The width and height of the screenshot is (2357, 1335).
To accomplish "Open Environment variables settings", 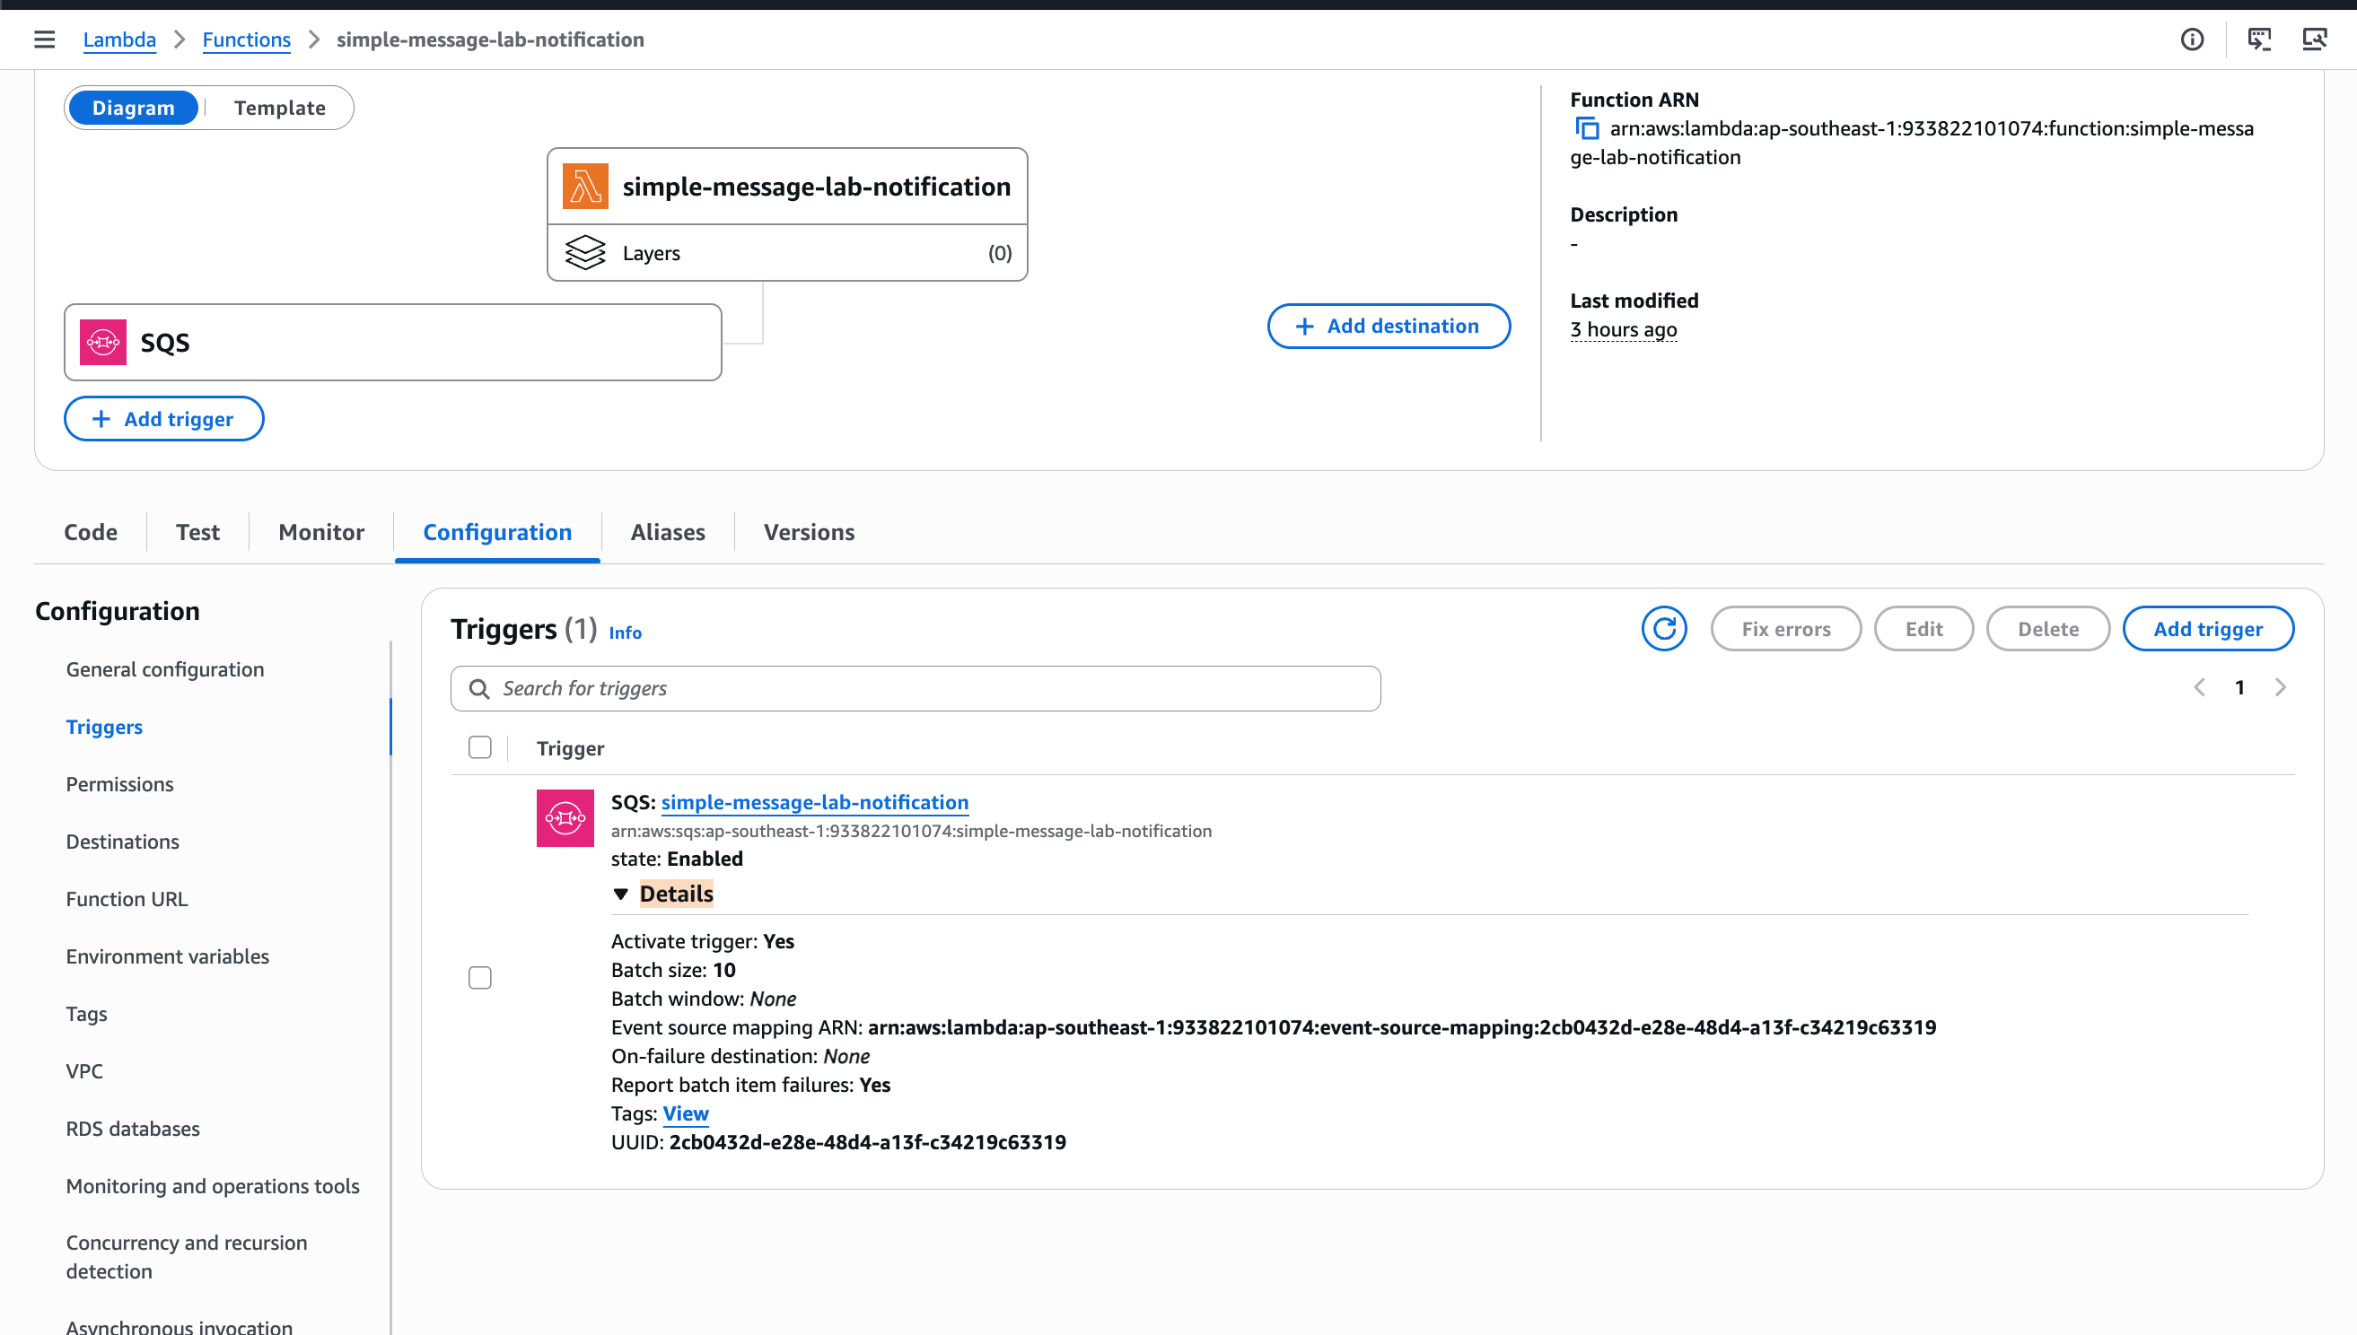I will [x=168, y=957].
